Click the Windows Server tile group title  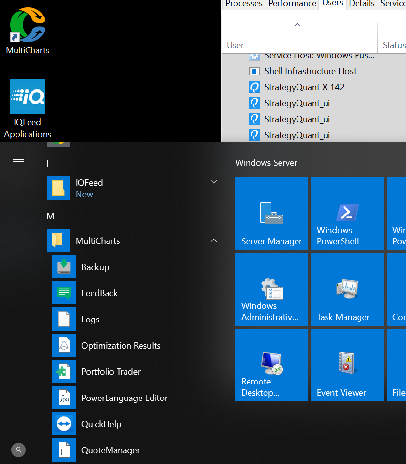266,163
